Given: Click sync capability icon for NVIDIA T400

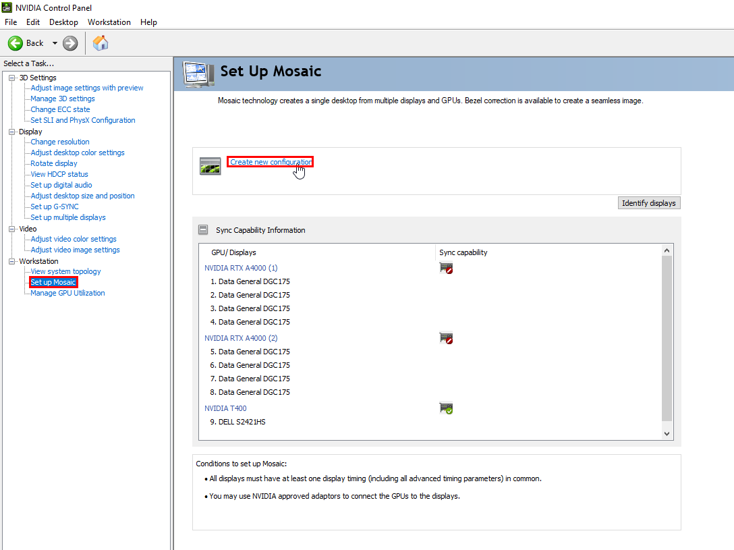Looking at the screenshot, I should click(x=446, y=408).
